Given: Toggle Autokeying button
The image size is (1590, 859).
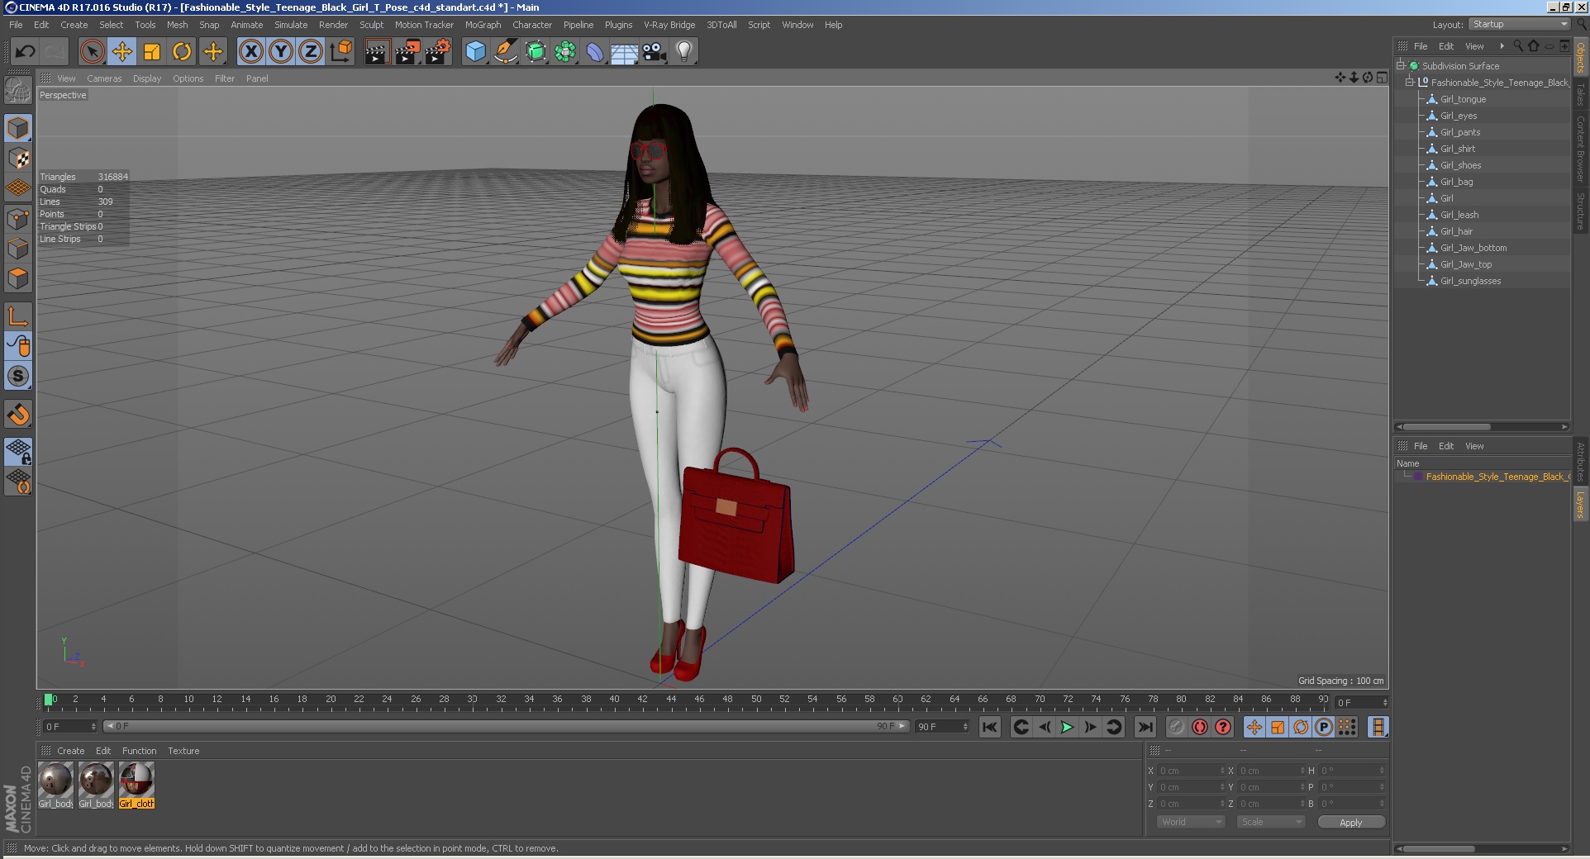Looking at the screenshot, I should (x=1199, y=727).
